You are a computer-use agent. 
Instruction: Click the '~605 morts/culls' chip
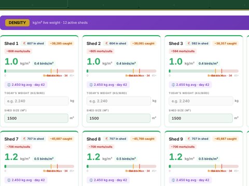tap(101, 51)
